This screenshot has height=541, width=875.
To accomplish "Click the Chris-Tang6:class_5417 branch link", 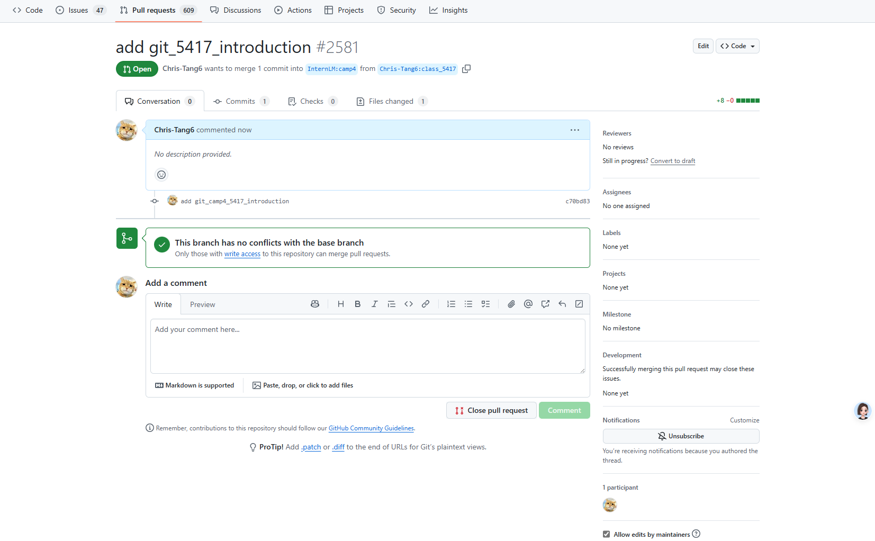I will (x=418, y=69).
